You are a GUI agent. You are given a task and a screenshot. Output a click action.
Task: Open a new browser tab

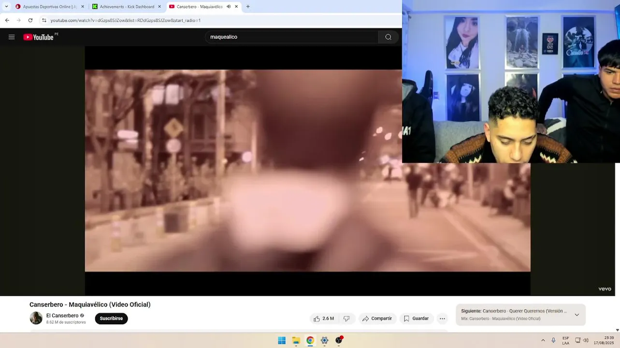pyautogui.click(x=248, y=7)
